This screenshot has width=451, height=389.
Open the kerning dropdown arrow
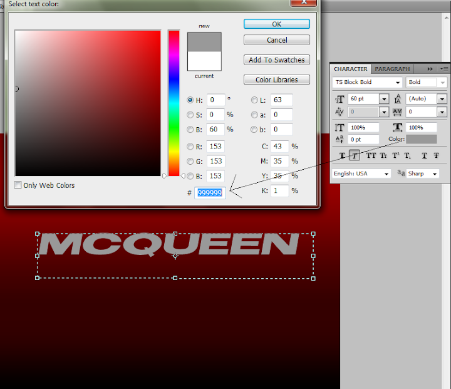[x=384, y=112]
